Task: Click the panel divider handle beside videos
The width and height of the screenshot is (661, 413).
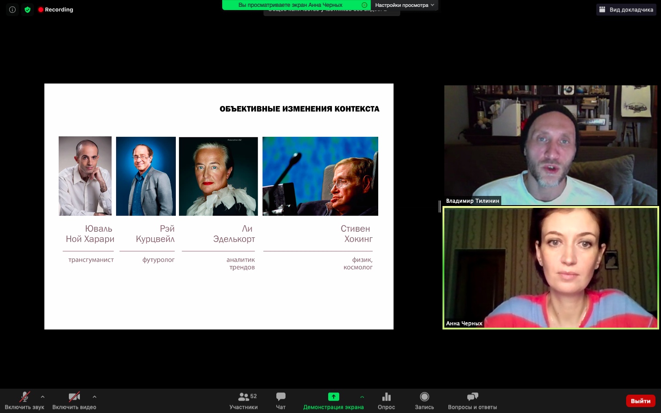Action: [440, 206]
